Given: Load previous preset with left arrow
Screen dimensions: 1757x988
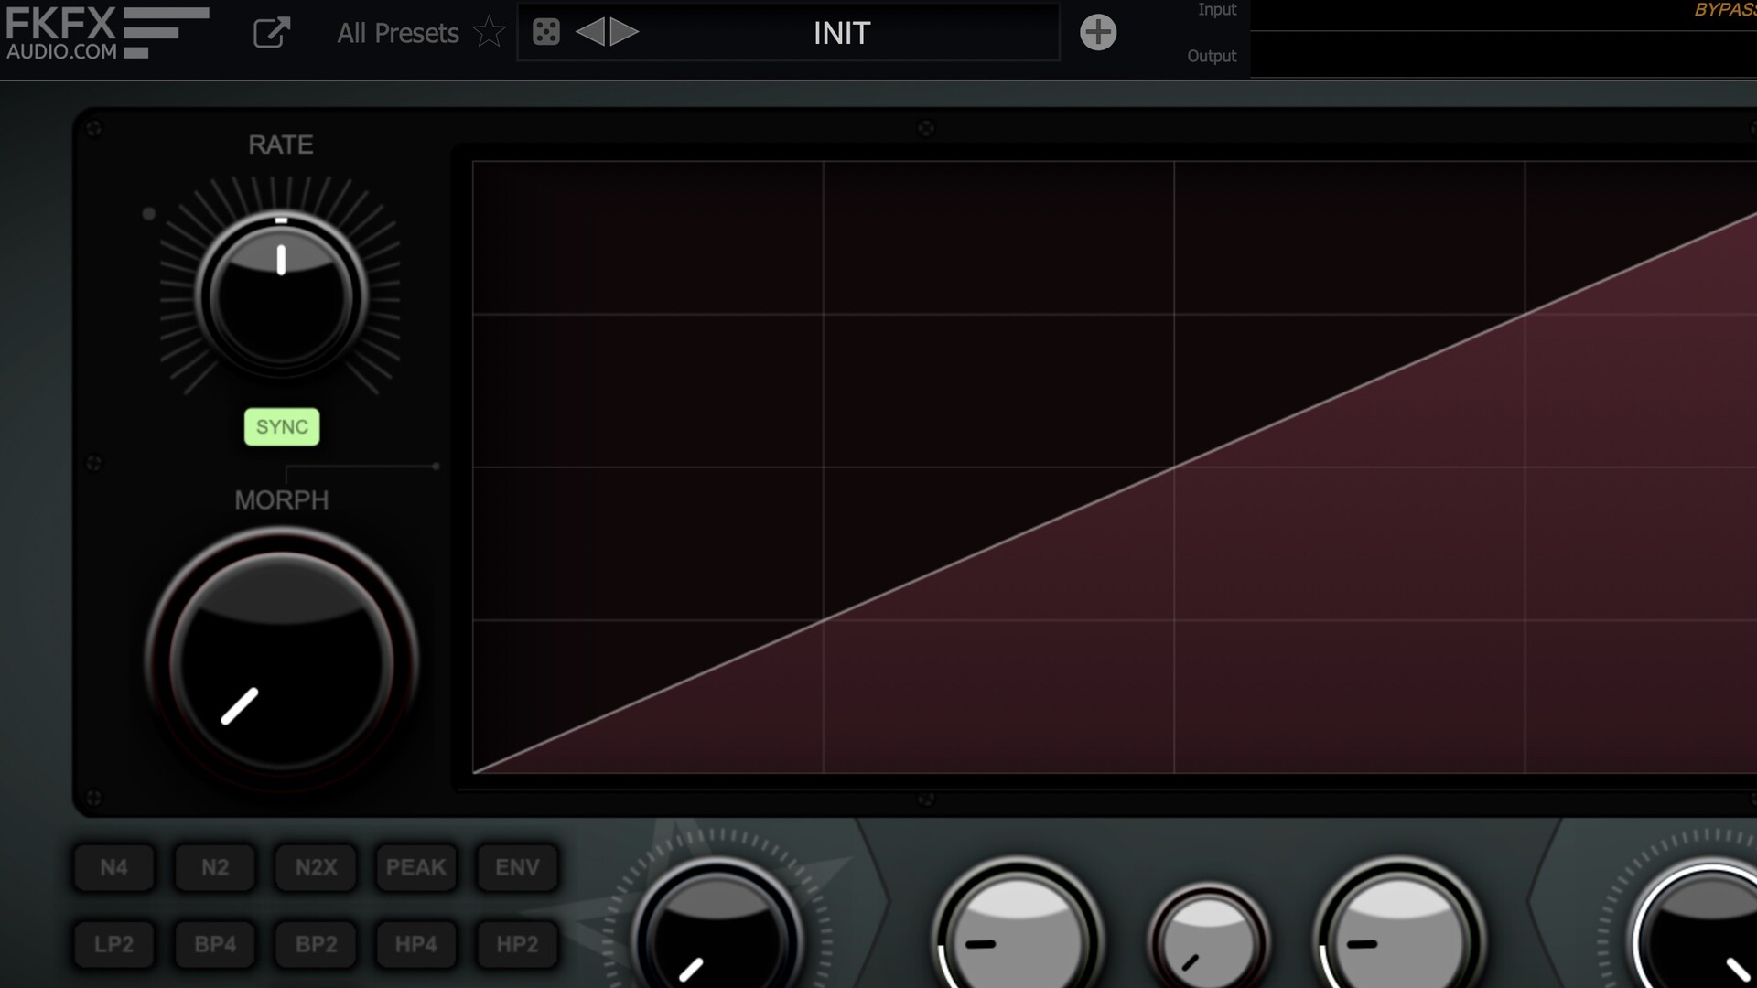Looking at the screenshot, I should 590,33.
